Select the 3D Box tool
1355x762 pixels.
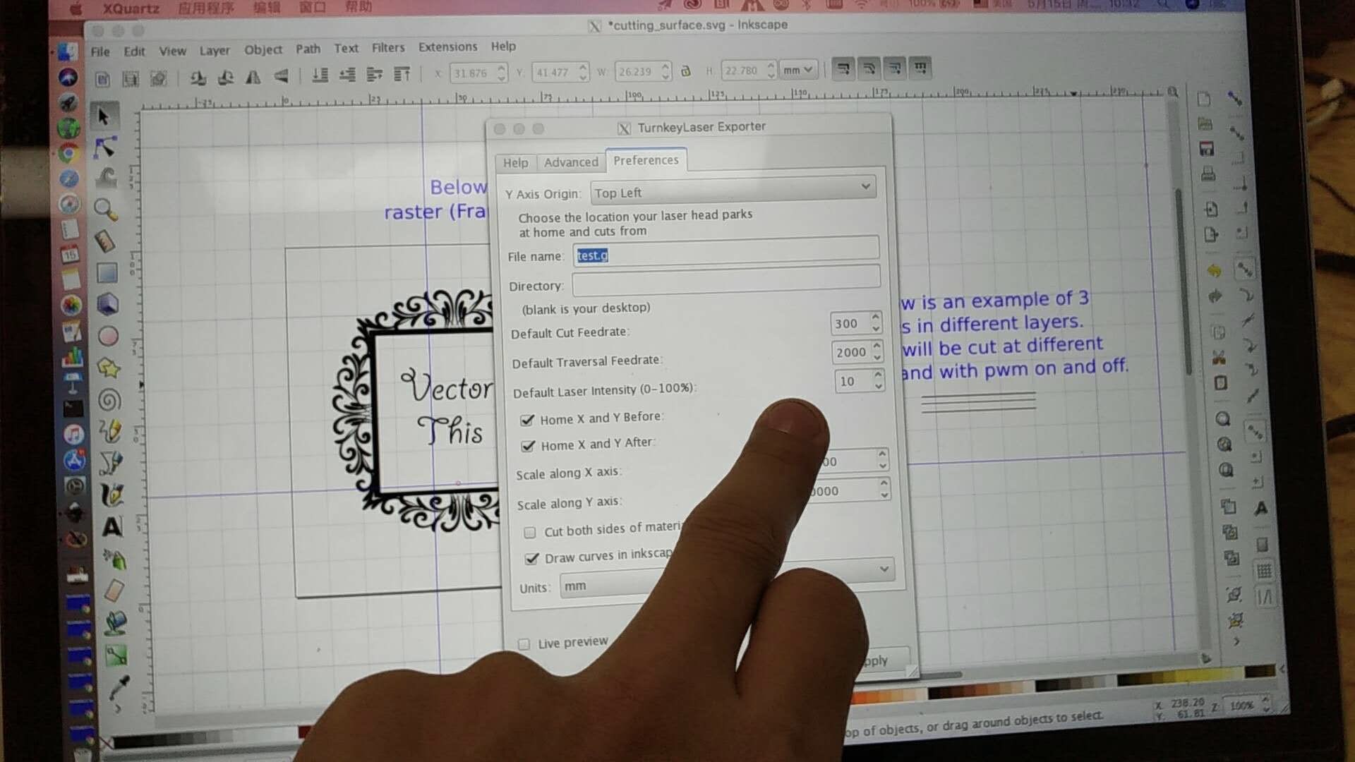[x=107, y=304]
